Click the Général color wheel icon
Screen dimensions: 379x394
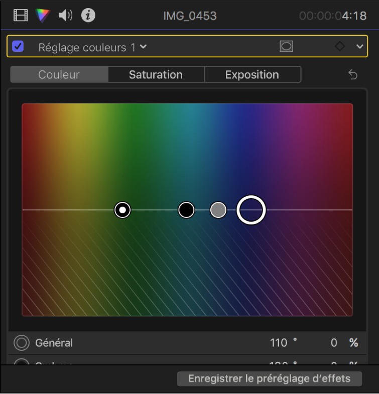21,343
